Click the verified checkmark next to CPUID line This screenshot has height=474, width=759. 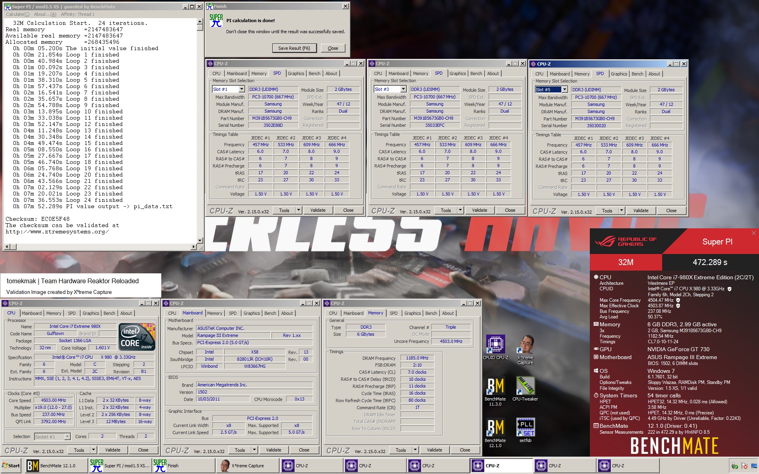pyautogui.click(x=729, y=289)
